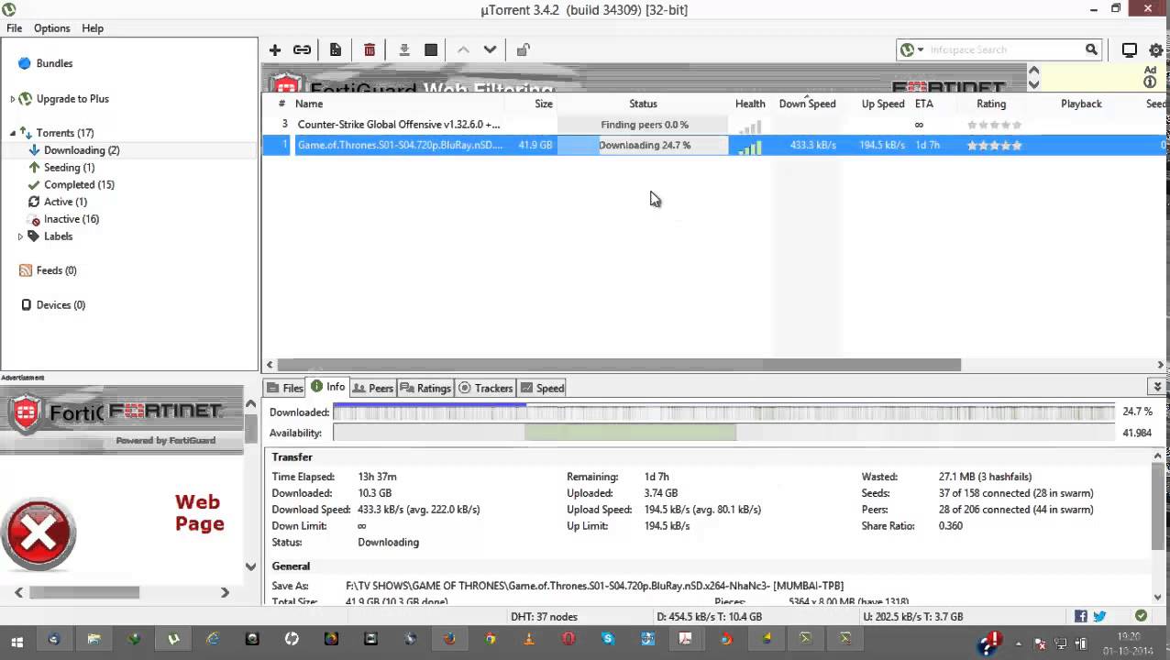Click File Explorer folder icon on taskbar
The width and height of the screenshot is (1170, 660).
[x=94, y=639]
